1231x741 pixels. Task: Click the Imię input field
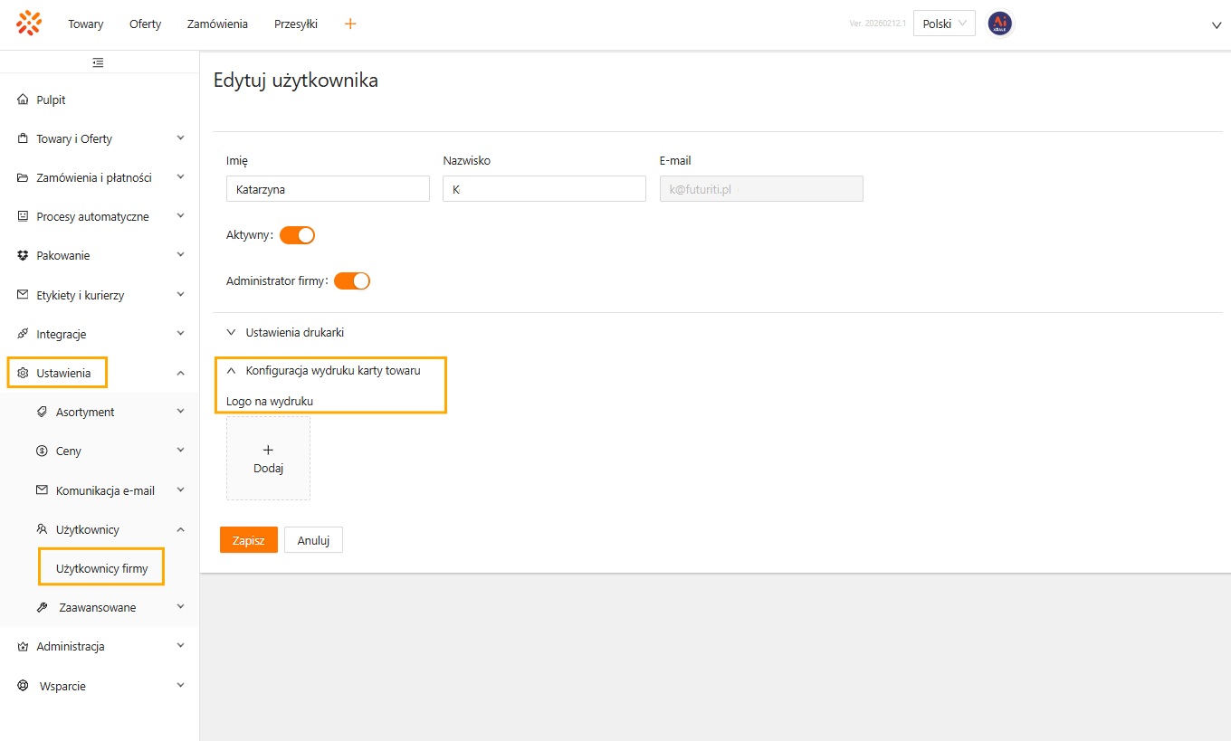coord(328,189)
